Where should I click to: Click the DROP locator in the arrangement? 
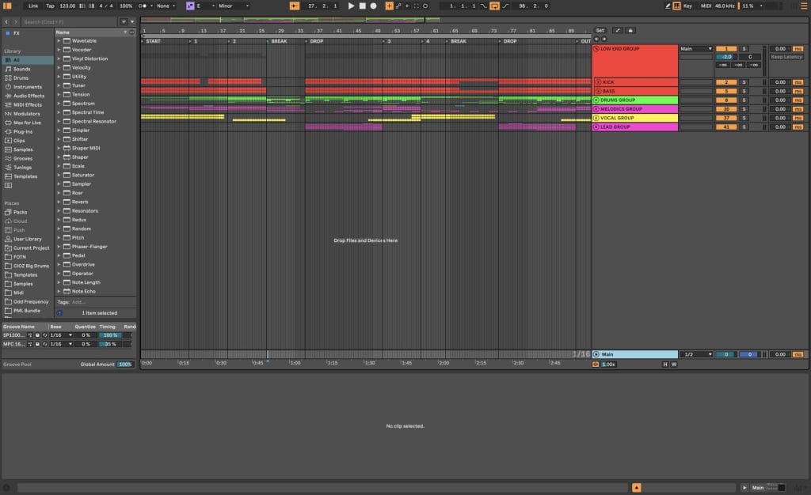[317, 41]
